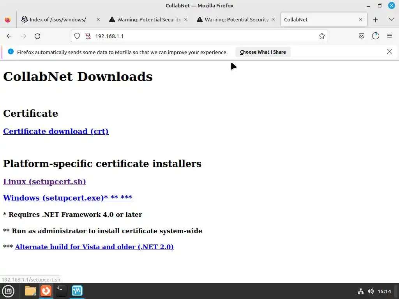Viewport: 399px width, 299px height.
Task: Show calendar from clock 15:14
Action: [384, 291]
